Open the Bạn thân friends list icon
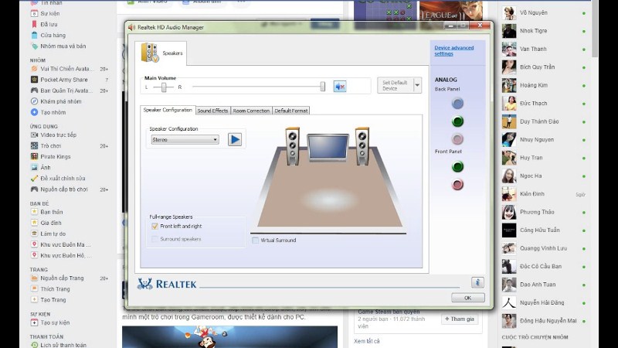 pos(34,212)
